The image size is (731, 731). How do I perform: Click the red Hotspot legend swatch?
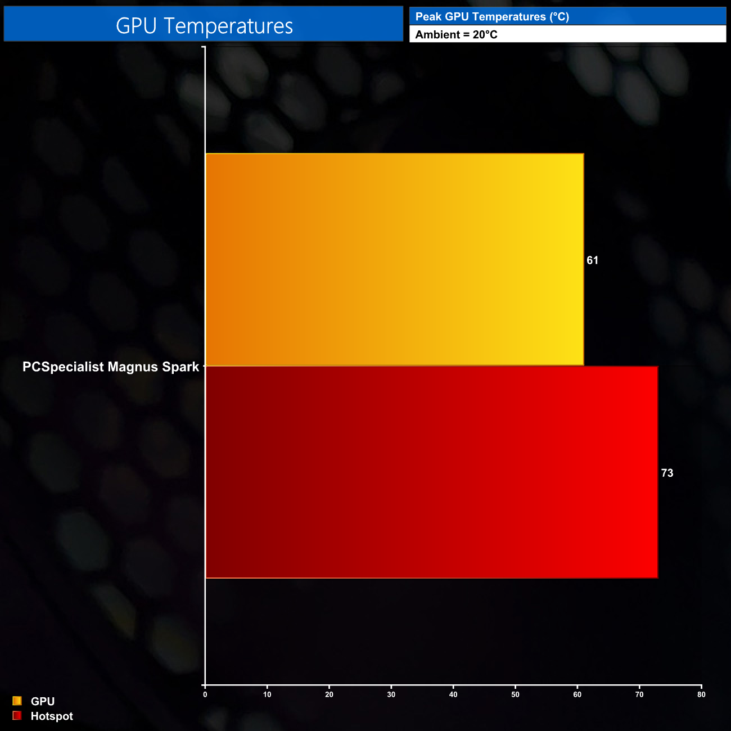coord(17,716)
